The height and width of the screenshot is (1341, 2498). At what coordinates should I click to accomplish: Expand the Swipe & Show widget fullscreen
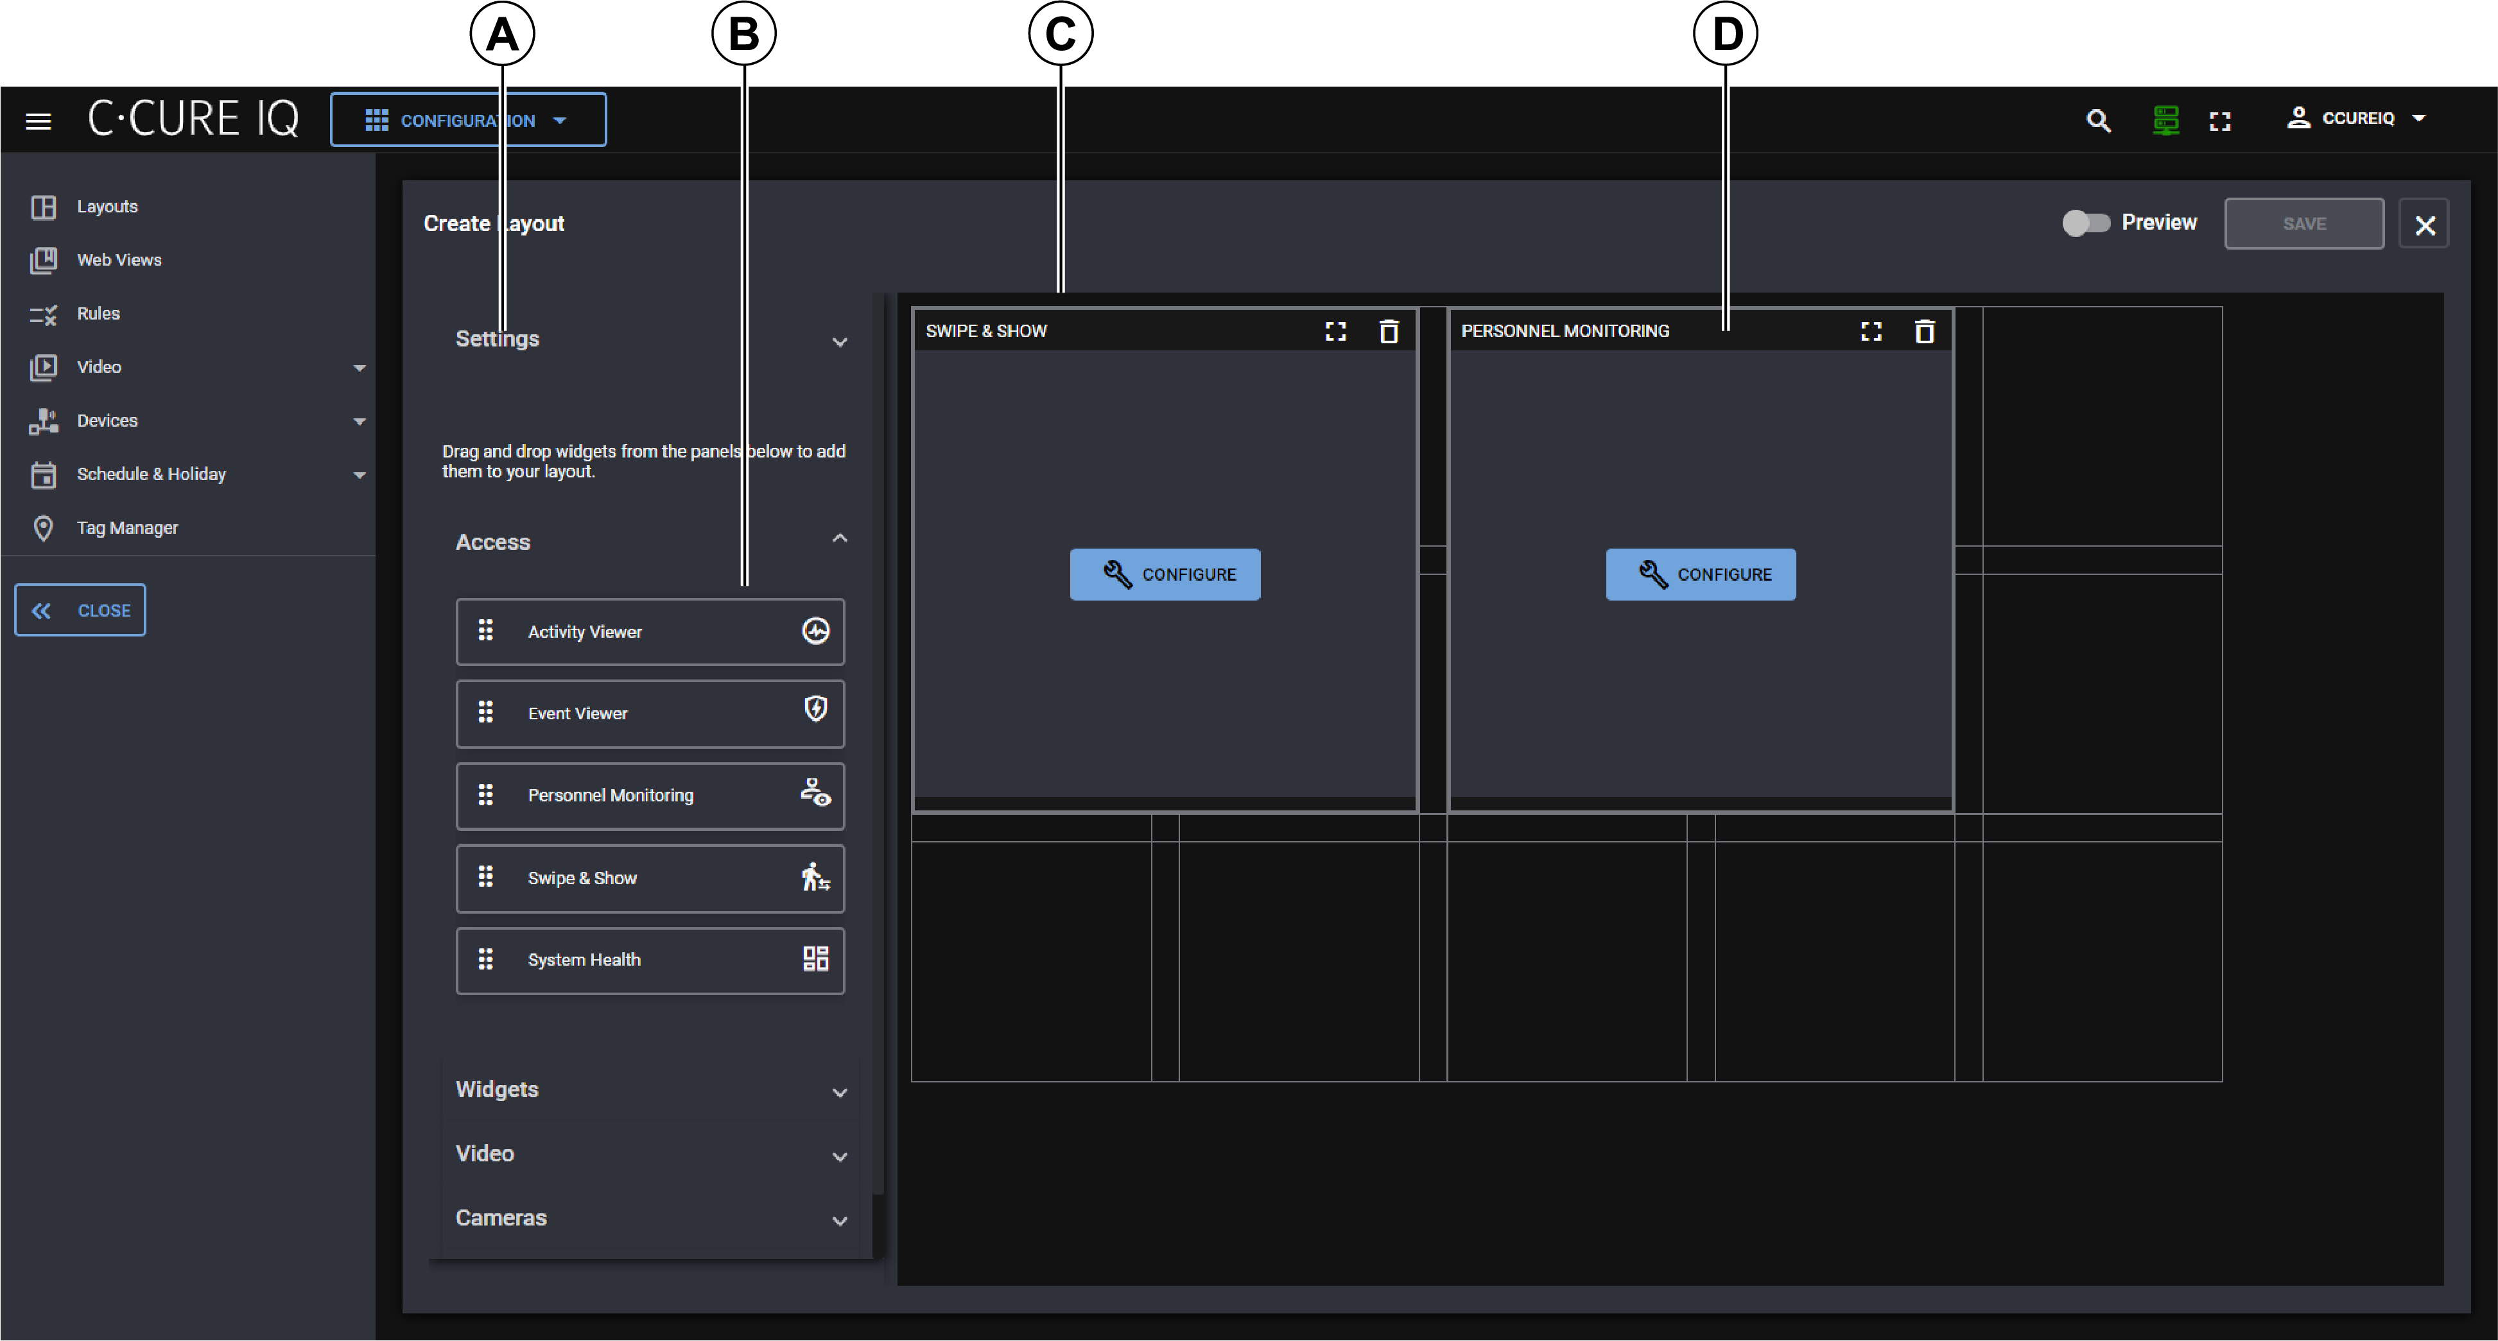(x=1335, y=331)
